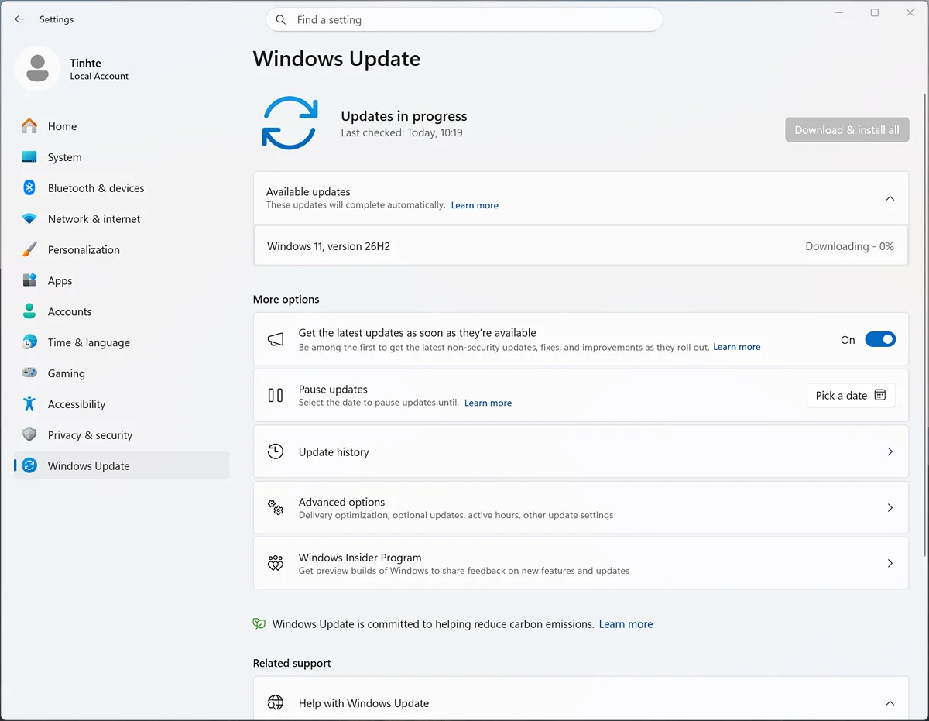Click the Advanced options gears icon
The height and width of the screenshot is (721, 929).
coord(276,507)
